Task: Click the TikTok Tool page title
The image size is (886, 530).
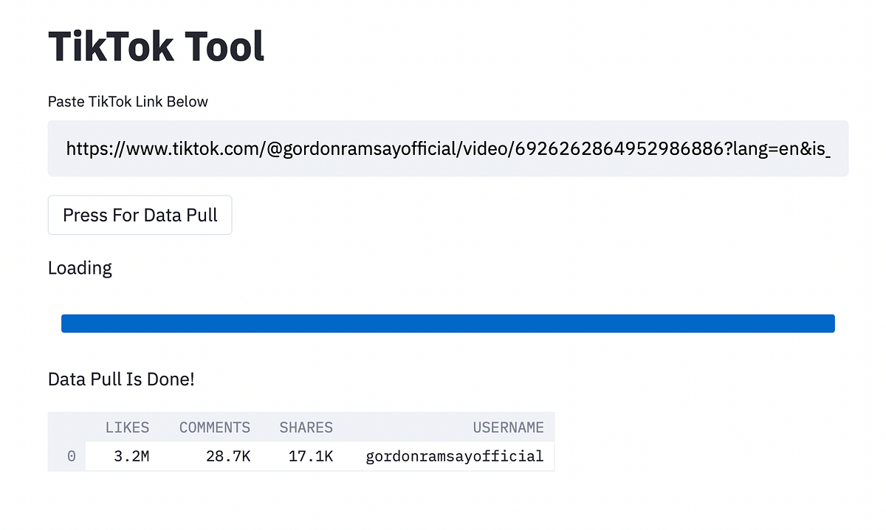Action: tap(156, 47)
